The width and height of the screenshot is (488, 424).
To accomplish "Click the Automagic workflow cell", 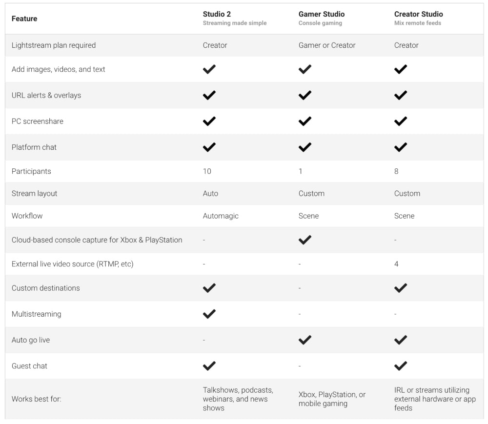I will click(221, 216).
